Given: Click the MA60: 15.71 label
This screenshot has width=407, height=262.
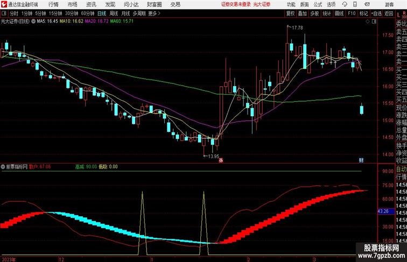Looking at the screenshot, I should [122, 22].
